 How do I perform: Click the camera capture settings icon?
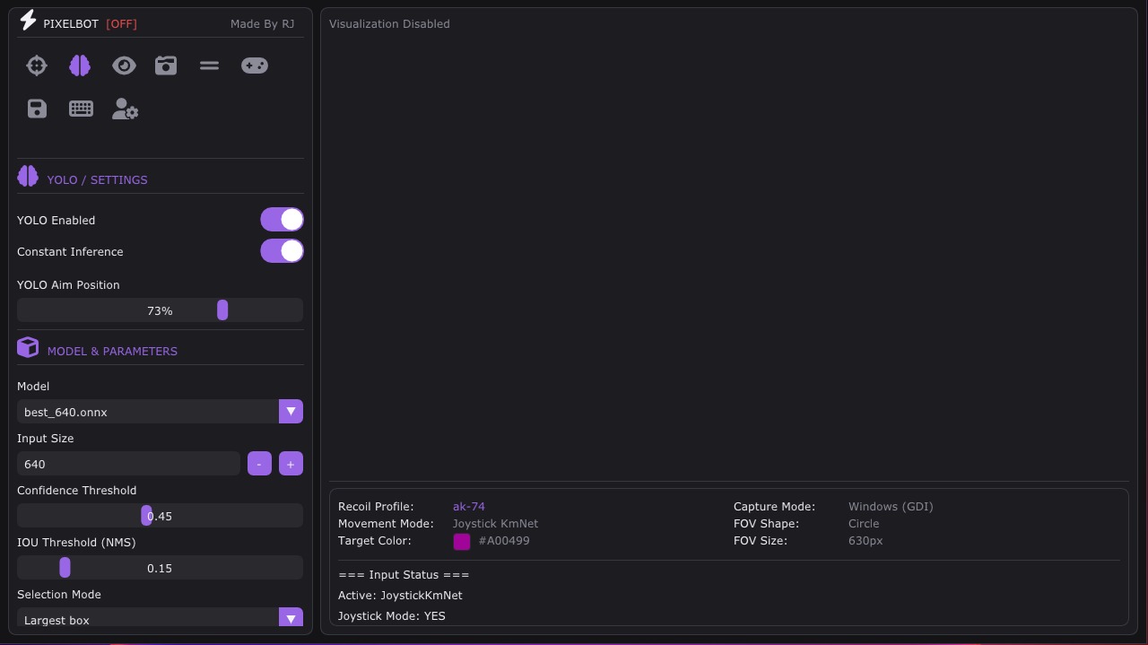[166, 65]
